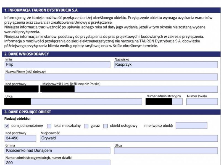Click the empty 'Ulica' field in section 3
The image size is (221, 165).
(166, 150)
